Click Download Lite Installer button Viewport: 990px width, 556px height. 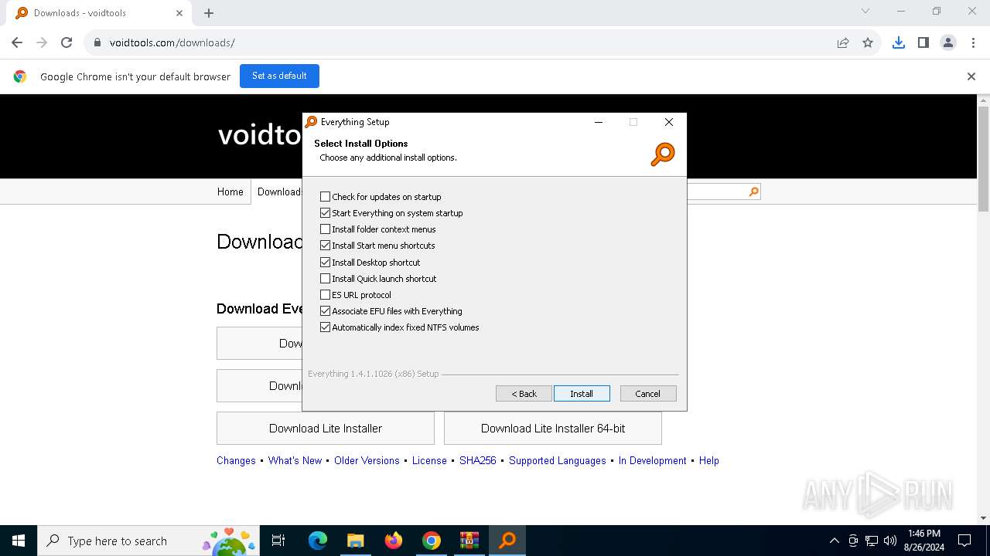(x=326, y=429)
